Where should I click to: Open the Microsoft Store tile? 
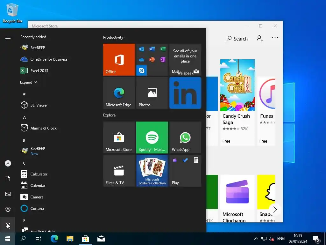point(119,137)
